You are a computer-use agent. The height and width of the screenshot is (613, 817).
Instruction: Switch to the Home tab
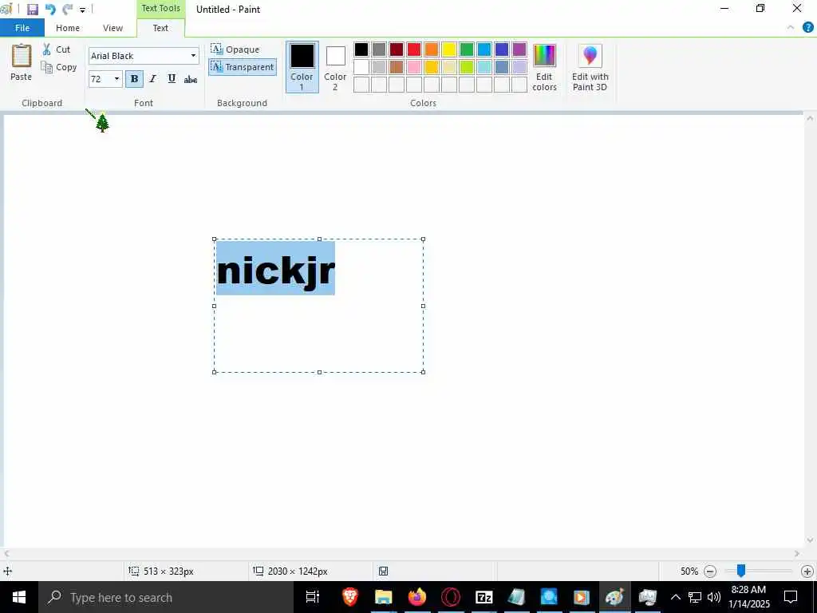click(x=68, y=28)
